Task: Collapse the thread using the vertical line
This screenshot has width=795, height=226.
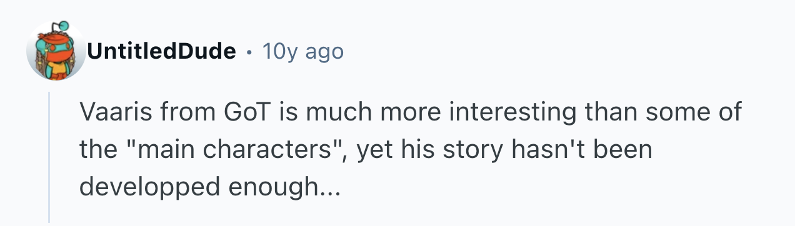Action: pos(49,155)
